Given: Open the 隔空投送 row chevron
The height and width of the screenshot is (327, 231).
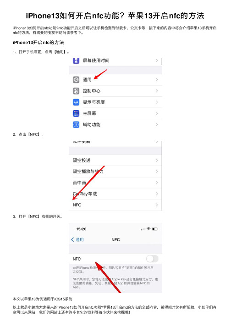Looking at the screenshot, I should 157,161.
